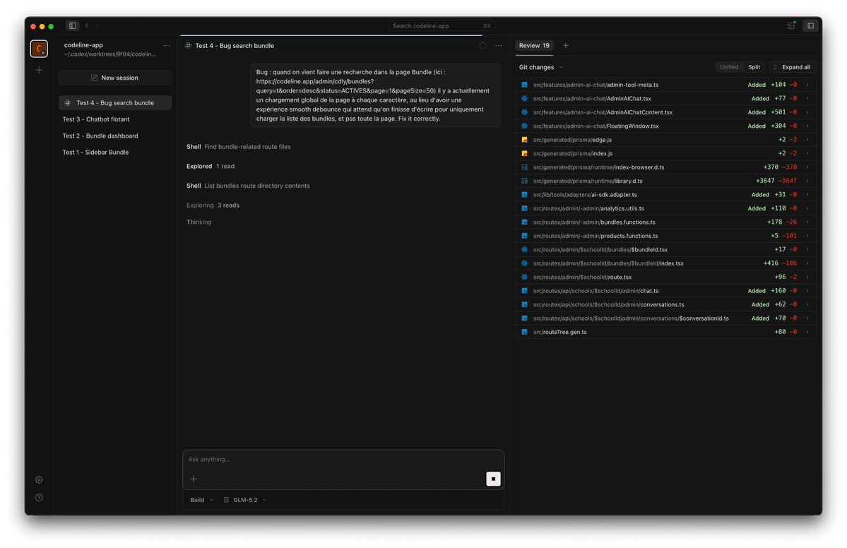
Task: Click JS icon of prisma index.js
Action: tap(524, 154)
